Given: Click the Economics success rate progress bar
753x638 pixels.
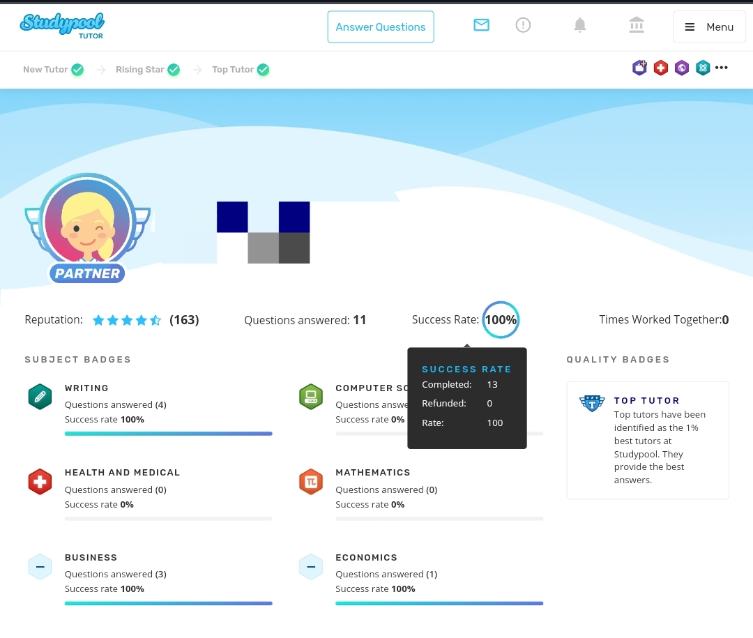Looking at the screenshot, I should [x=439, y=603].
